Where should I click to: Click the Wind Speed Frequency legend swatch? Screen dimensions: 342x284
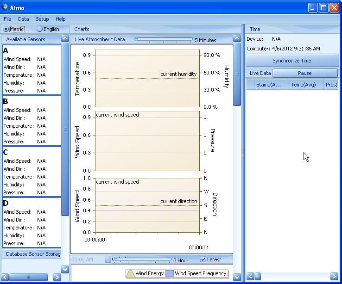pos(170,273)
